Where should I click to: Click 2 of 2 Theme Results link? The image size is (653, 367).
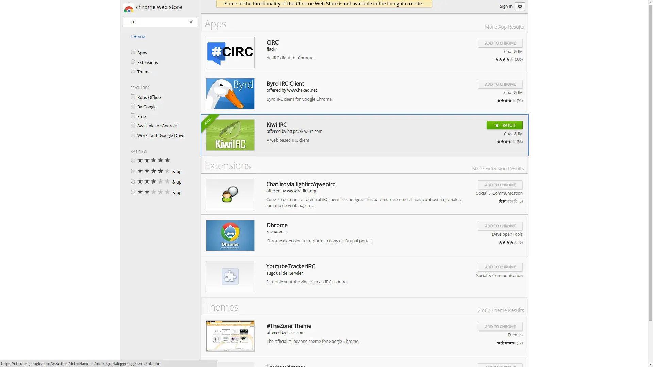[x=501, y=310]
